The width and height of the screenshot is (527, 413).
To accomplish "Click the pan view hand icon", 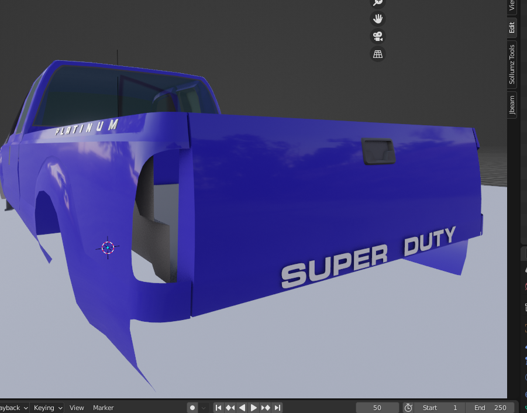I will click(x=378, y=19).
